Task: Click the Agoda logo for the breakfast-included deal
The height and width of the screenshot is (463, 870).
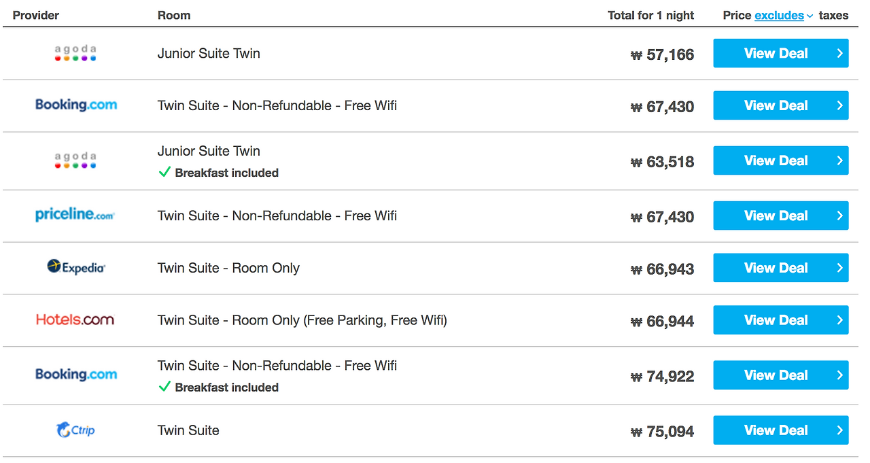Action: tap(75, 160)
